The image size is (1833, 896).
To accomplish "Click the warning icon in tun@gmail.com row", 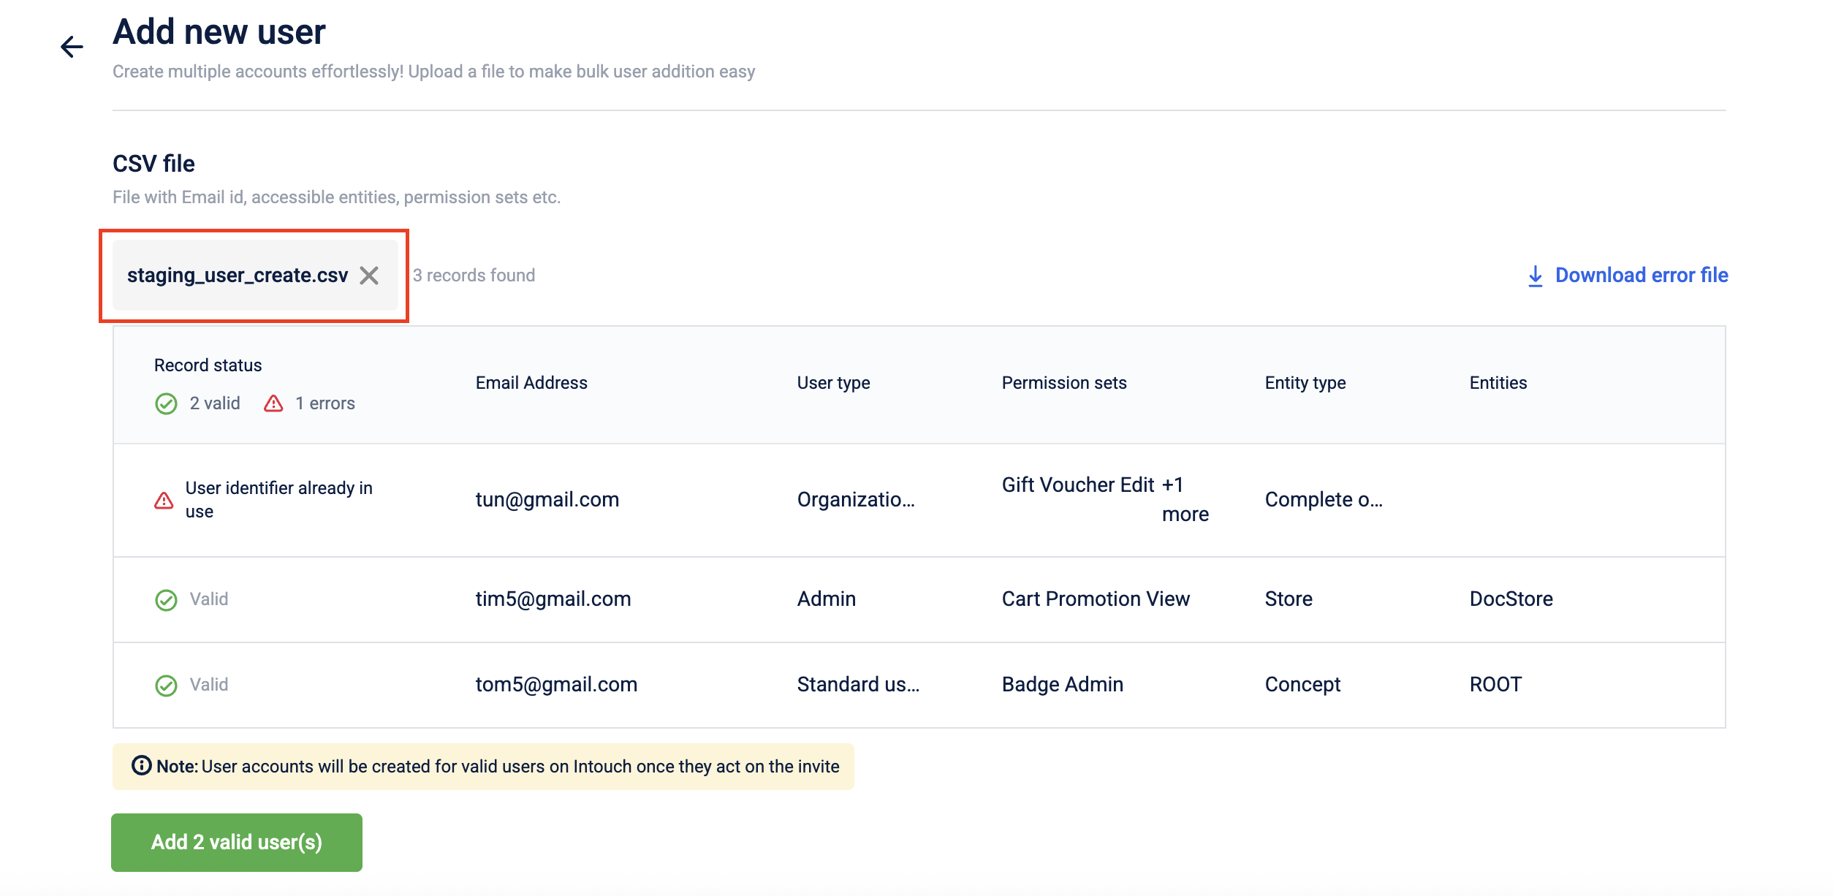I will (164, 501).
